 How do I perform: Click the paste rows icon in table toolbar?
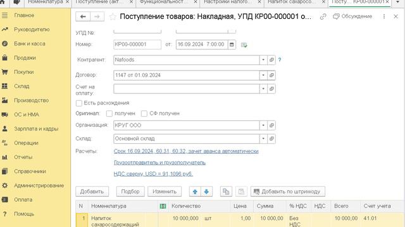[241, 192]
